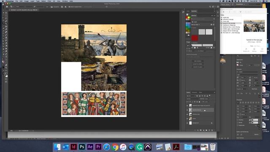Select castle.jpg in Finder list
This screenshot has width=270, height=152.
coord(226,17)
